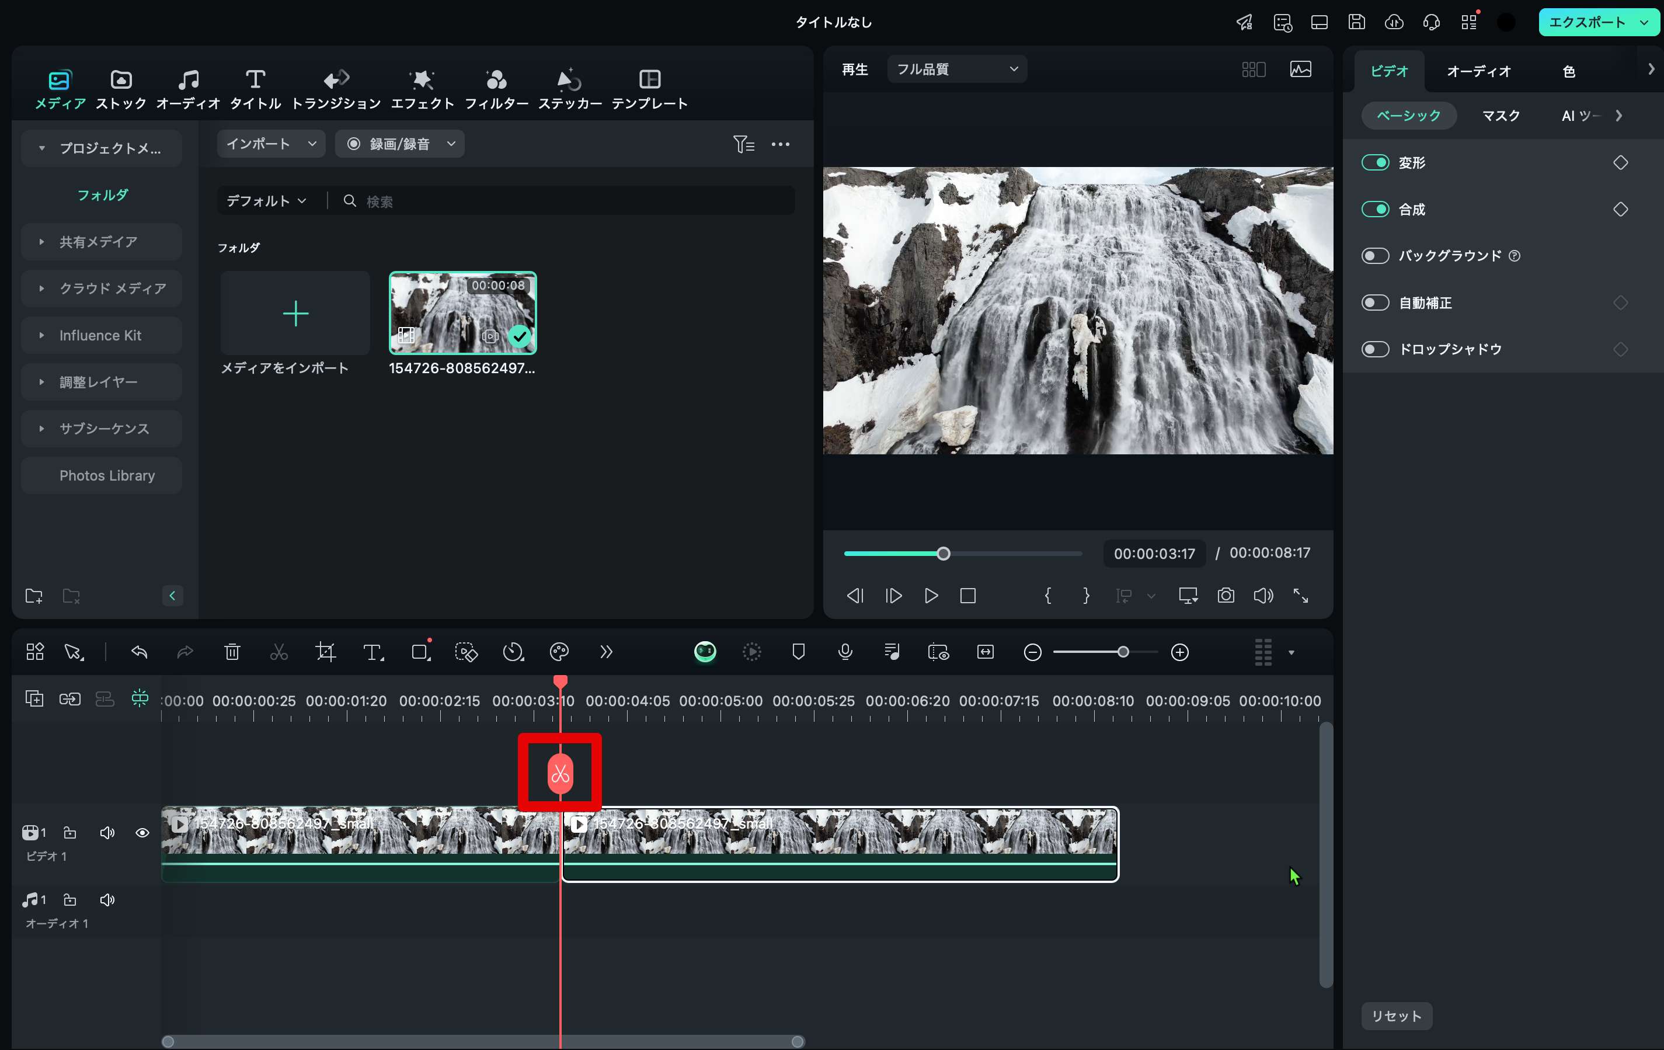Open the オーディオ media tab in the top toolbar
This screenshot has height=1050, width=1664.
(188, 90)
